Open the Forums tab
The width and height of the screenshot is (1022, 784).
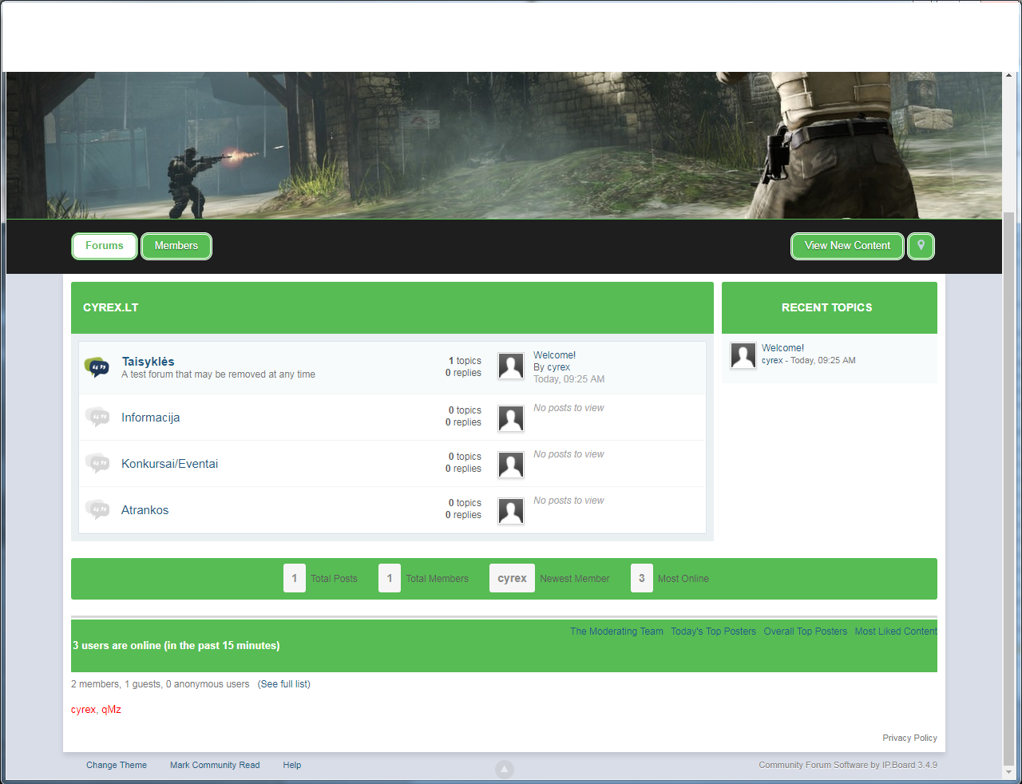(105, 246)
